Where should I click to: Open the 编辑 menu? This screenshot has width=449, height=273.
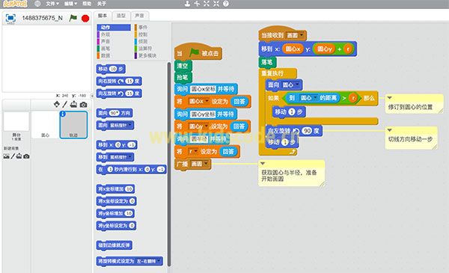(x=70, y=4)
